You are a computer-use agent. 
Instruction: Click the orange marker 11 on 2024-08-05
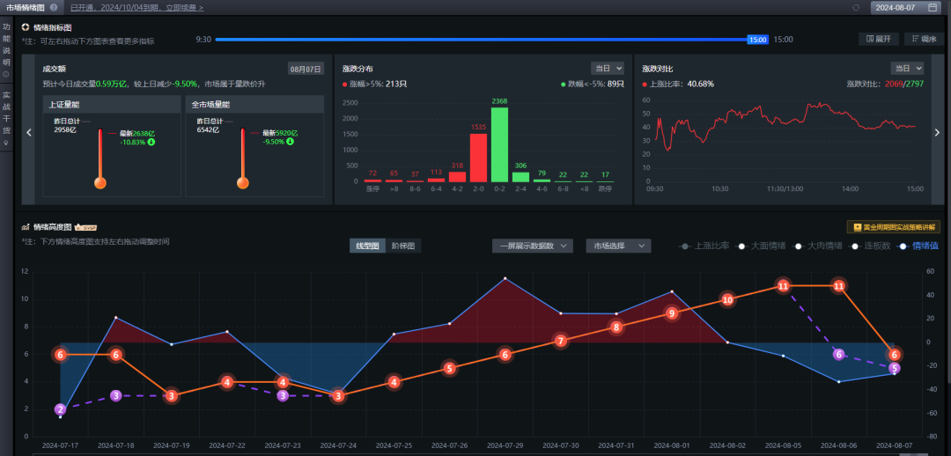pyautogui.click(x=783, y=285)
